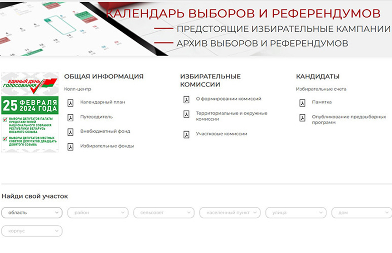
Task: Open PDF icon for О формировании комиссий
Action: [186, 99]
